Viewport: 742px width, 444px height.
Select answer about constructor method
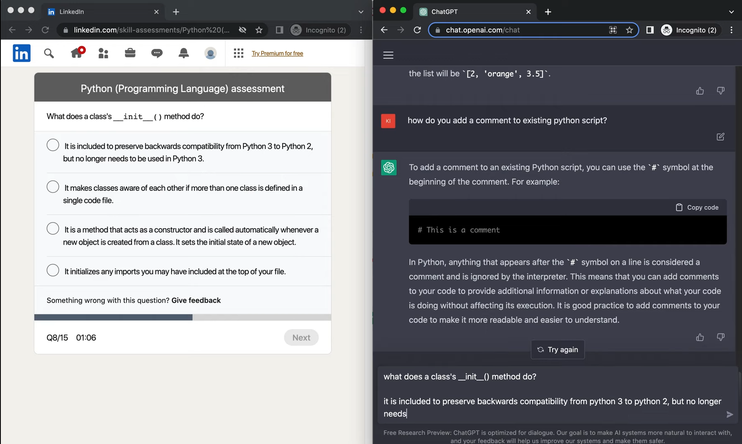53,228
